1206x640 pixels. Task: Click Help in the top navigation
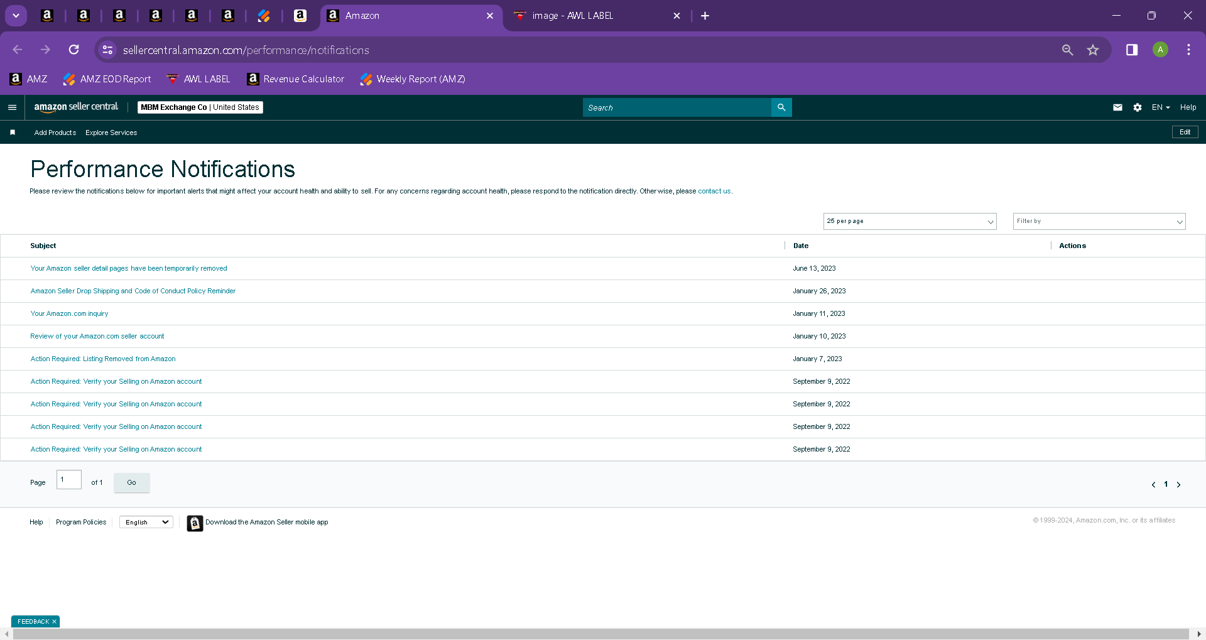pos(1188,107)
